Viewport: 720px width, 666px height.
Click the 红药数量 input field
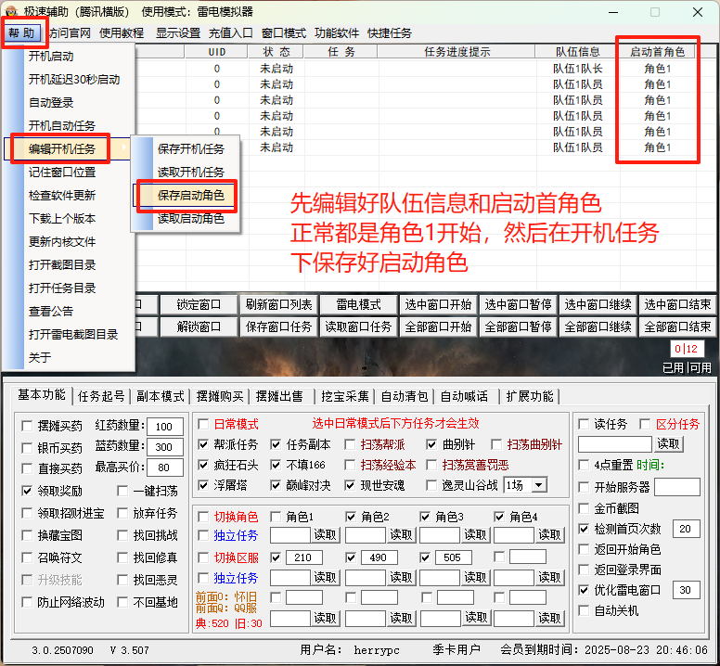click(x=164, y=427)
